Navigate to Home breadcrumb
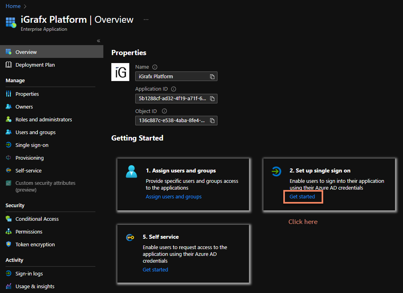Screen dimensions: 403x293 point(13,6)
